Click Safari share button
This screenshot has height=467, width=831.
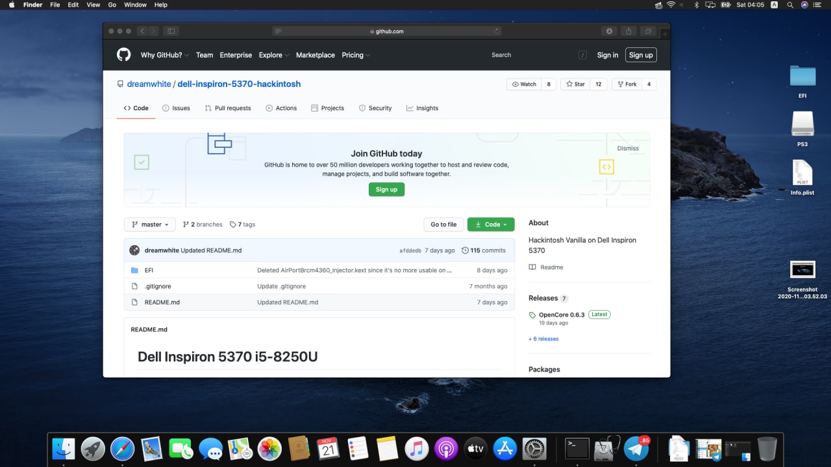tap(628, 31)
